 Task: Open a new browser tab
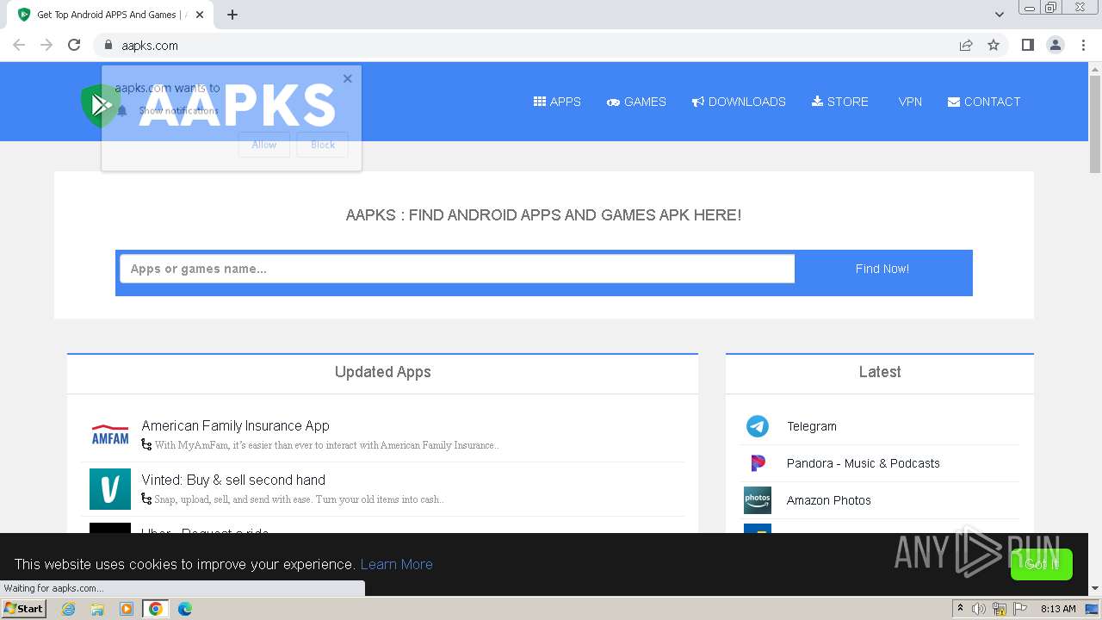(x=232, y=15)
